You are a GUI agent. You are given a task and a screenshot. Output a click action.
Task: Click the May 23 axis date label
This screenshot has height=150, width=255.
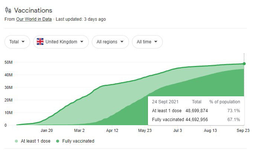pyautogui.click(x=145, y=130)
